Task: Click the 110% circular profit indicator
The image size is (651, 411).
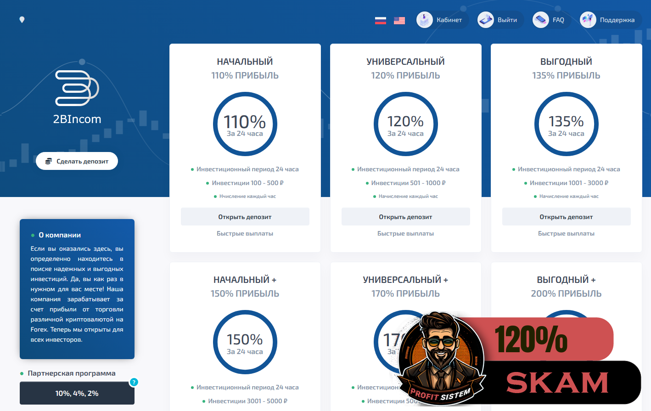Action: 245,124
